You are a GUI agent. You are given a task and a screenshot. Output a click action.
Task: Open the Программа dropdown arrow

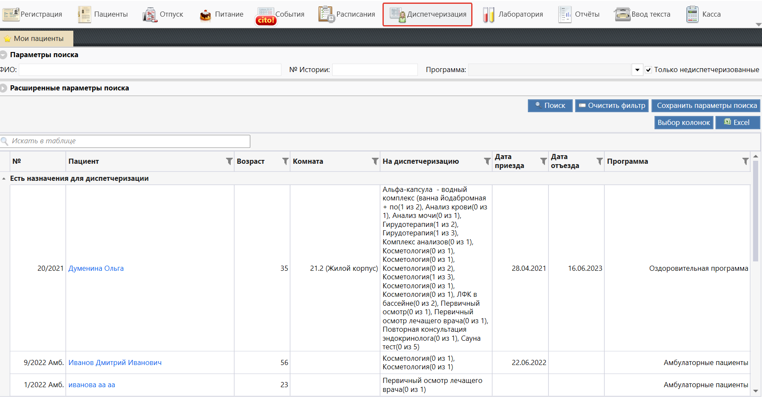[x=637, y=70]
